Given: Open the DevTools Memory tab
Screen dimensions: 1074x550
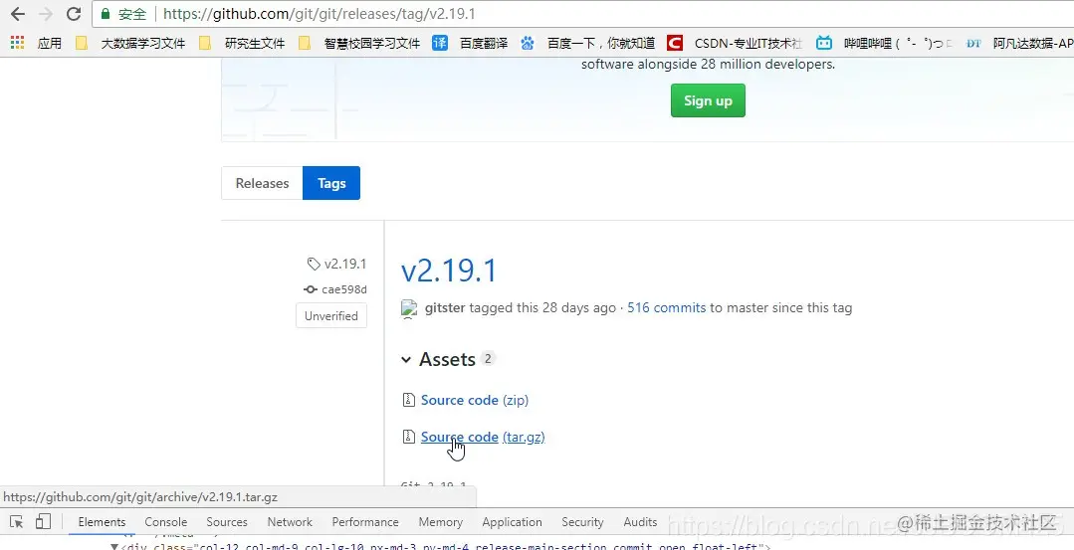Looking at the screenshot, I should tap(440, 522).
